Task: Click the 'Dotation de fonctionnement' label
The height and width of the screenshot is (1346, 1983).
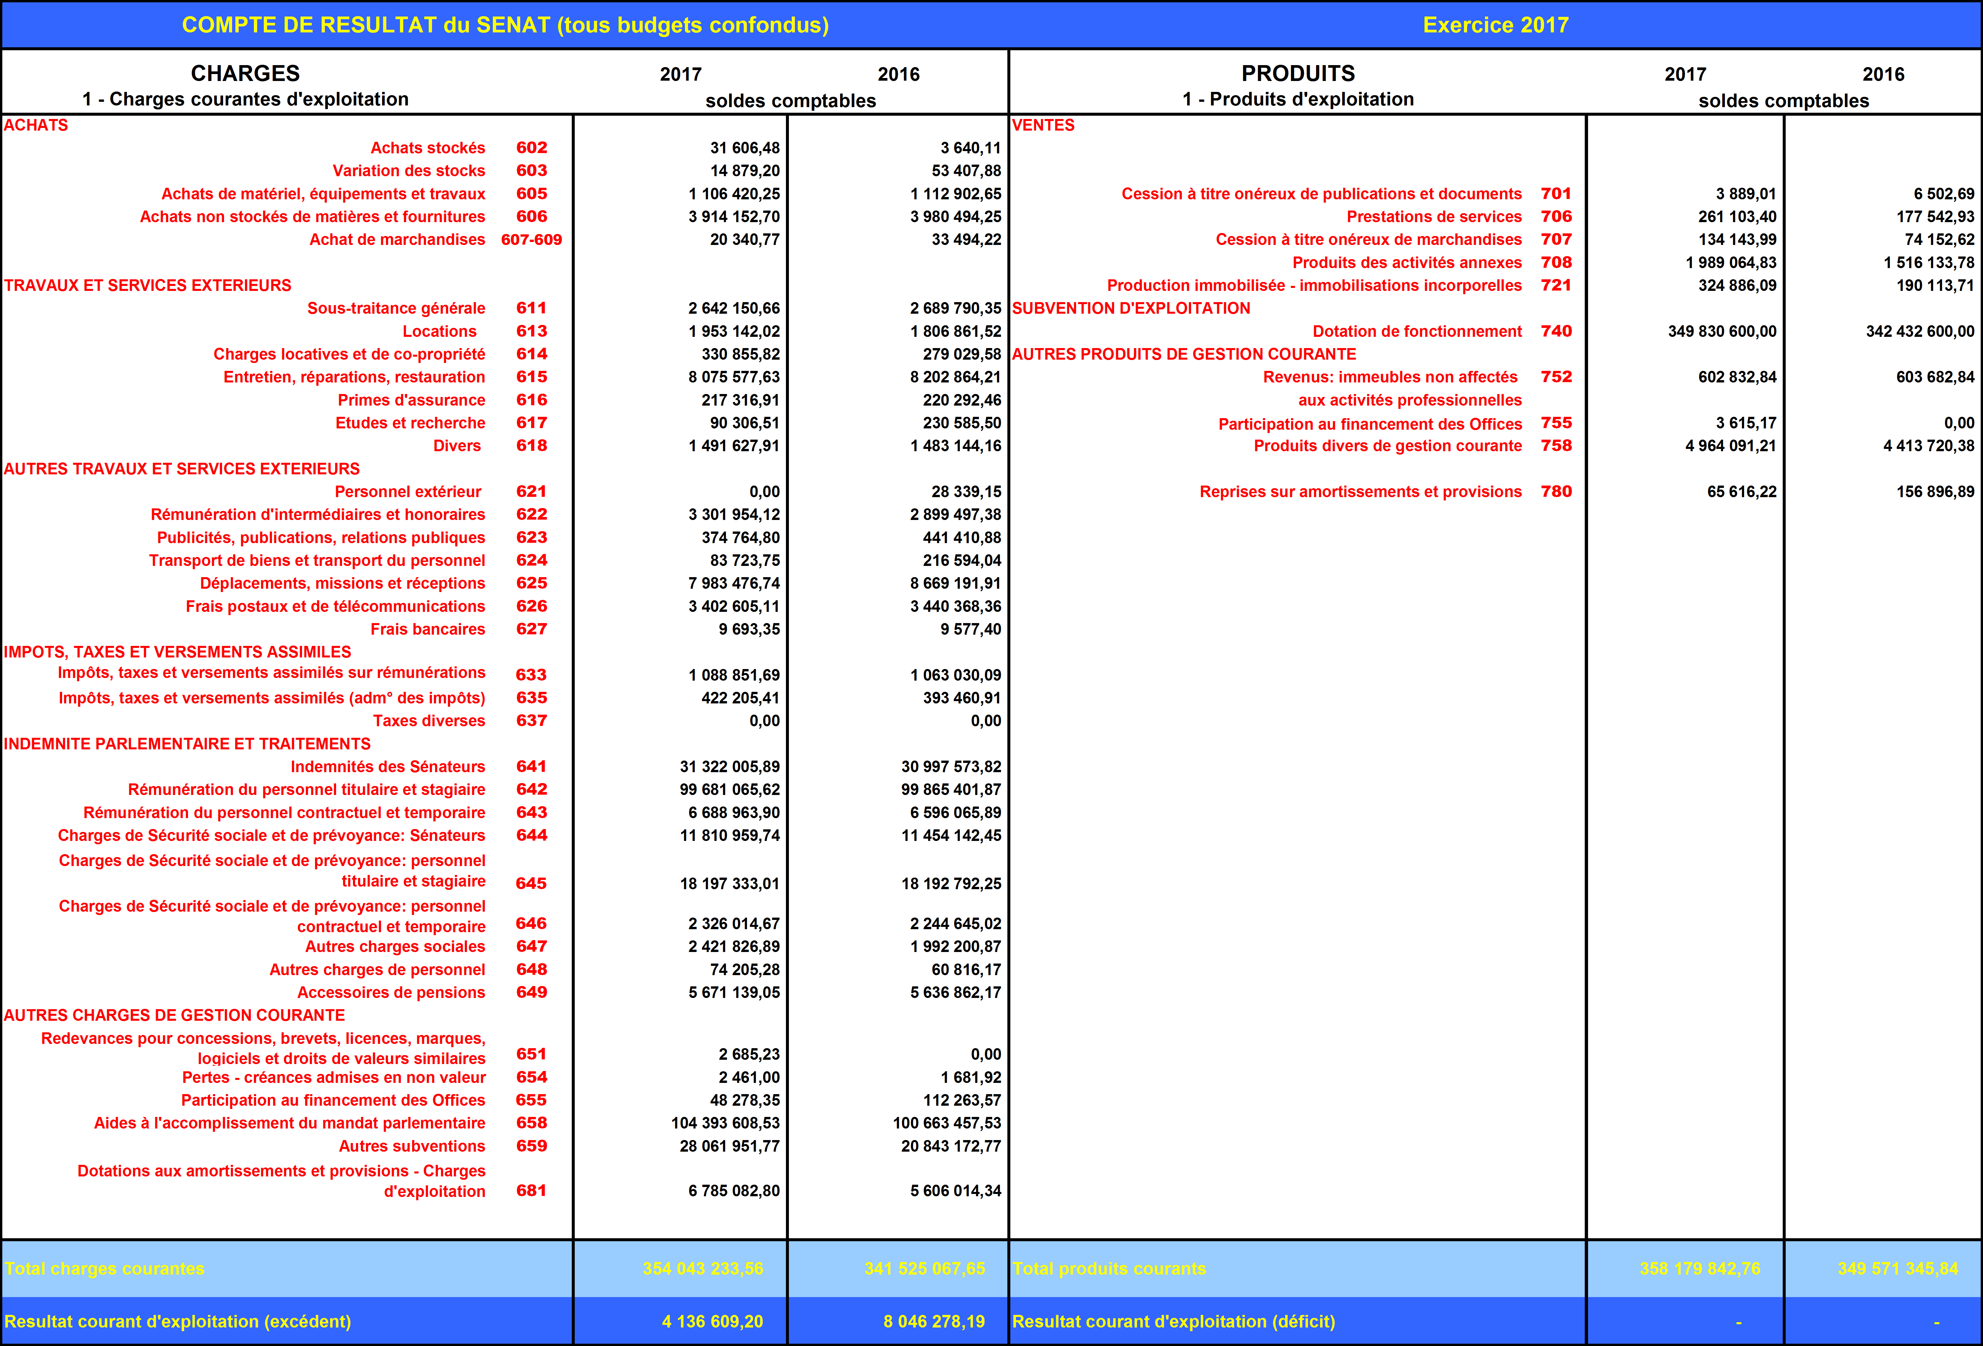Action: (1417, 331)
